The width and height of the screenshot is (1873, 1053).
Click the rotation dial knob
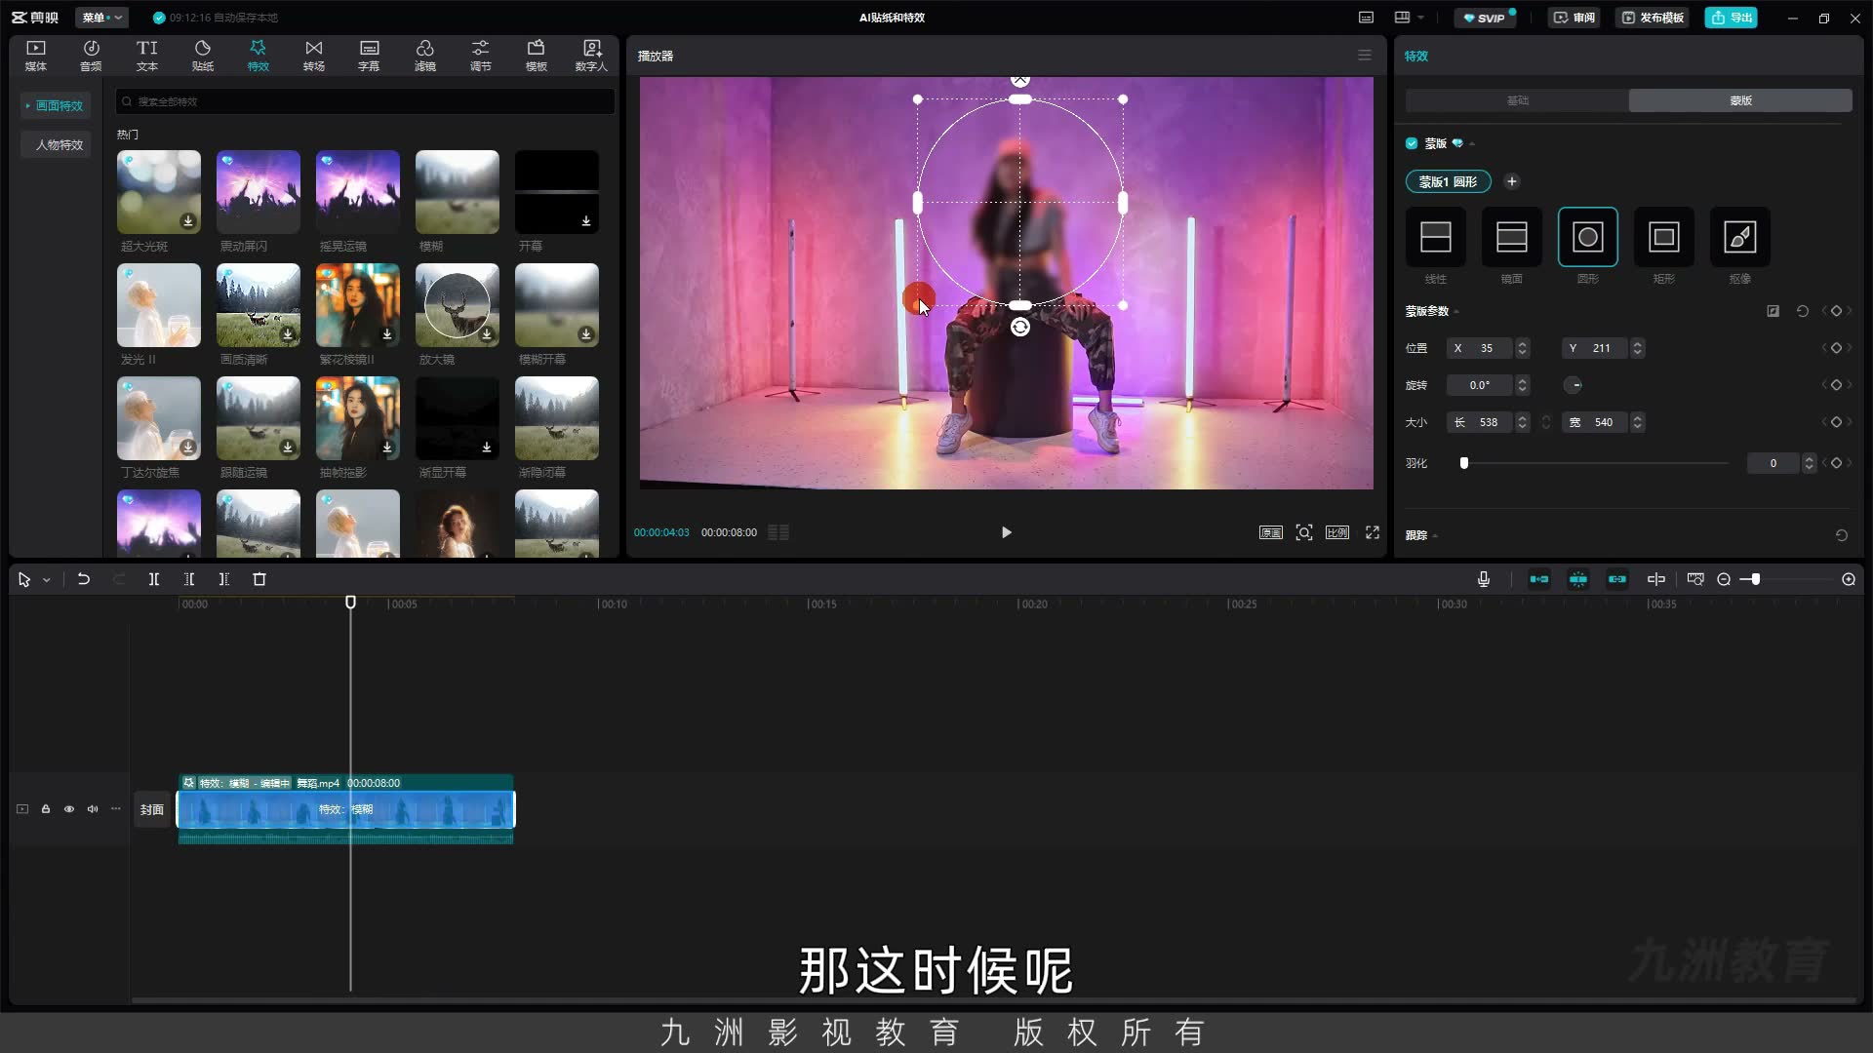[1573, 385]
